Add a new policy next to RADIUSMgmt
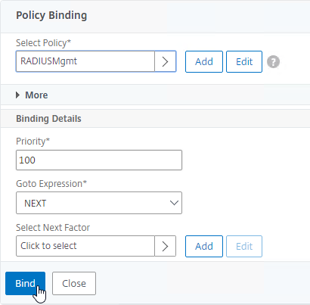Screen dimensions: 310x305 pyautogui.click(x=204, y=62)
